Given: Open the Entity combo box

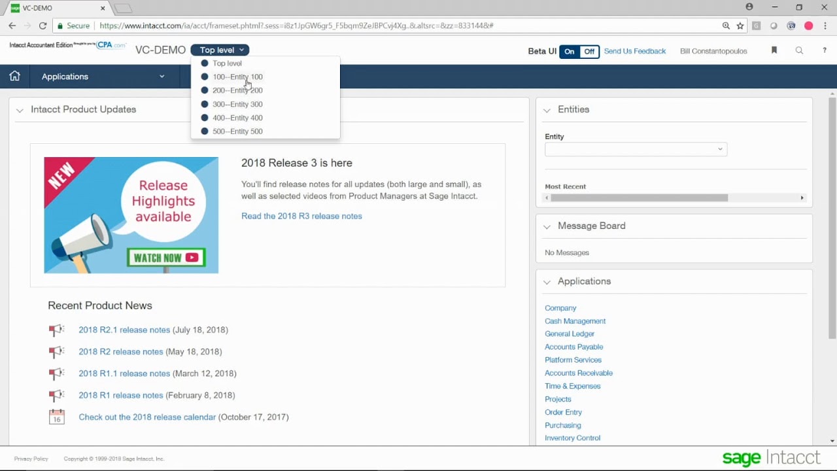Looking at the screenshot, I should coord(636,149).
